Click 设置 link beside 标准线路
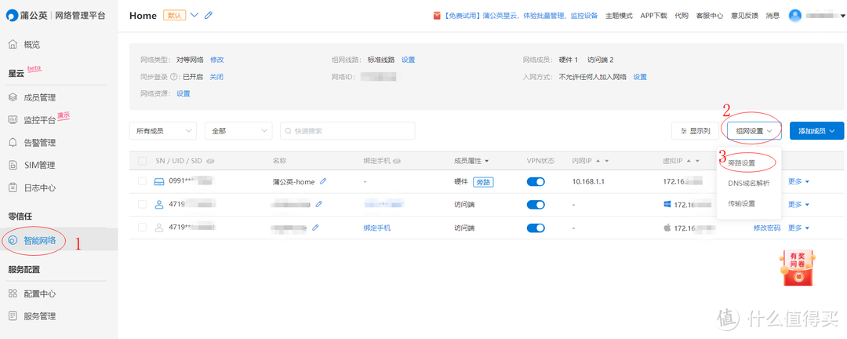Image resolution: width=847 pixels, height=339 pixels. [409, 60]
